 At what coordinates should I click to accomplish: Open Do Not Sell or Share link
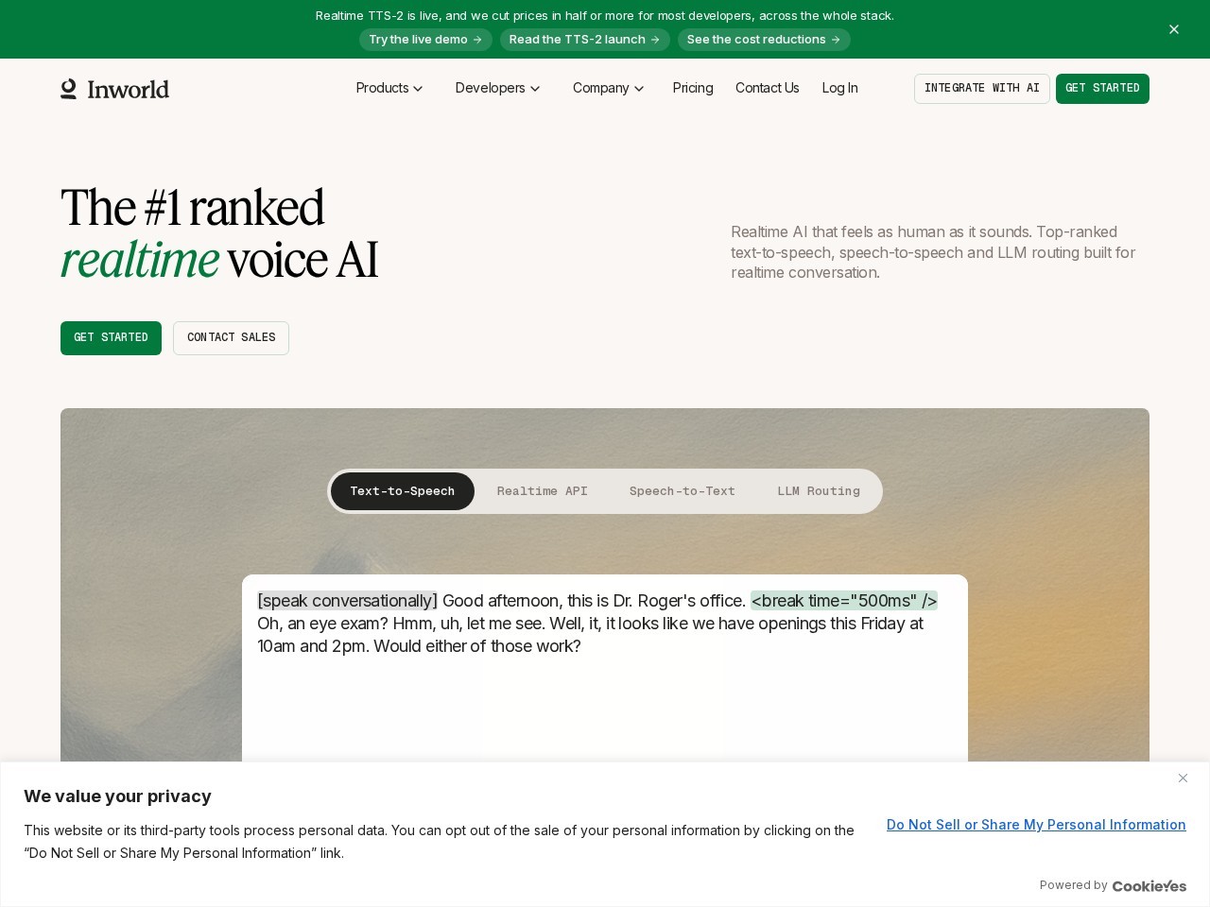[1036, 825]
